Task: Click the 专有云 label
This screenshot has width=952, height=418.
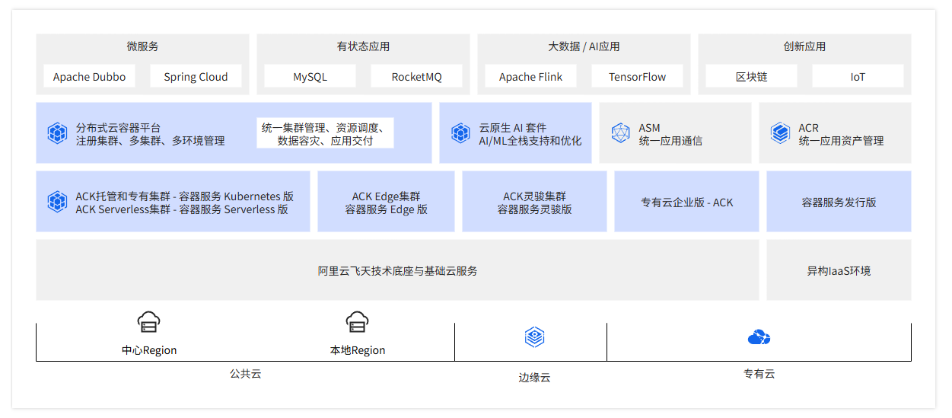Action: [x=759, y=374]
